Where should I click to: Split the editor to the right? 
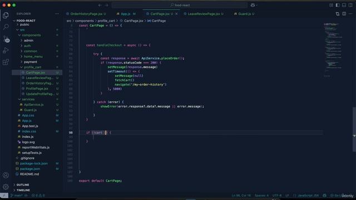click(x=344, y=14)
